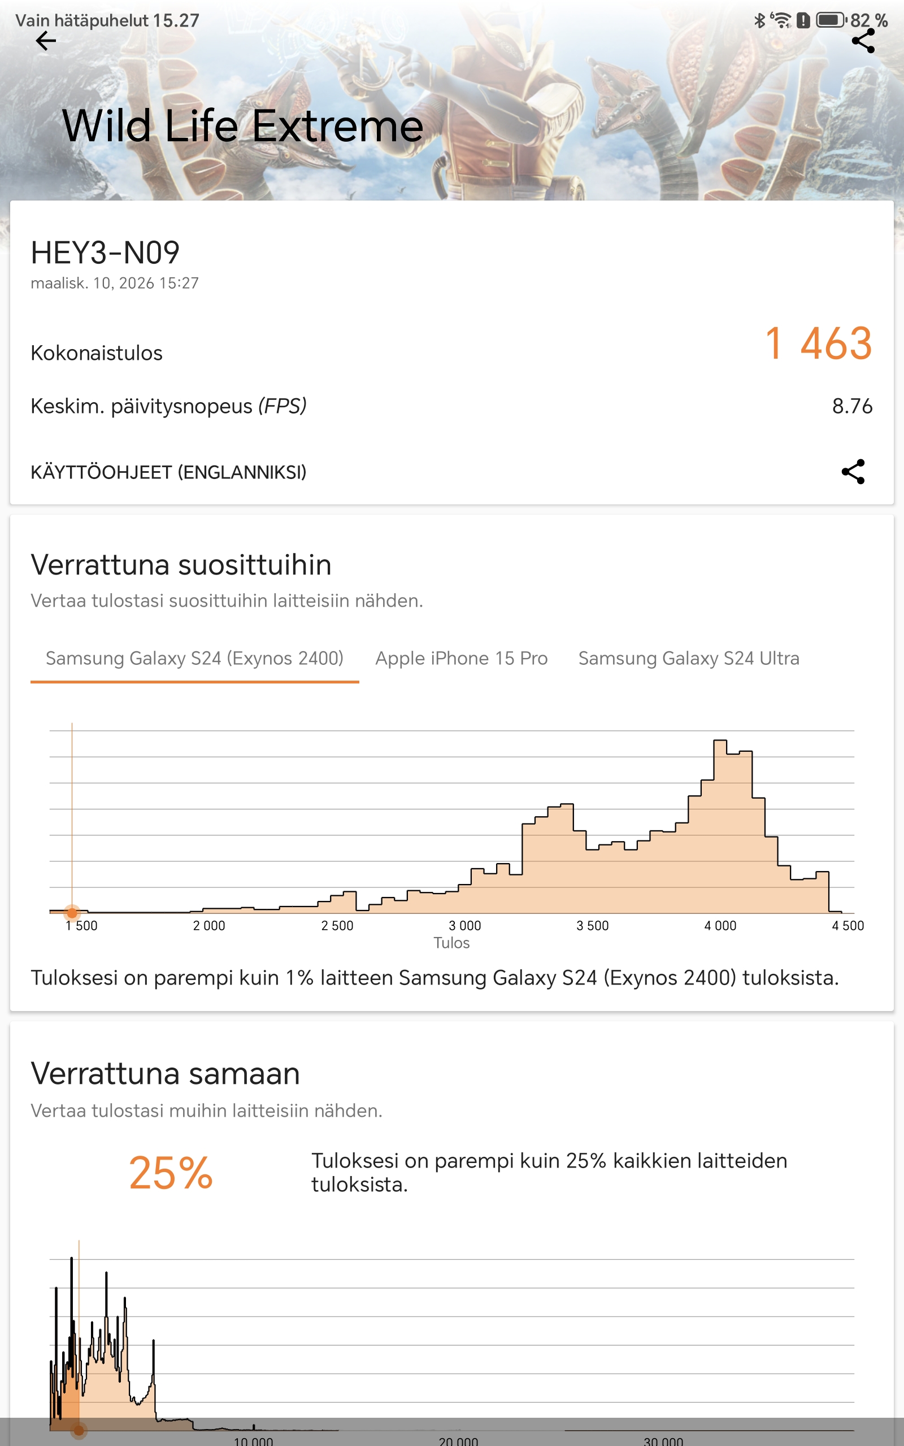904x1446 pixels.
Task: Tap the orange 1 463 total score
Action: (818, 344)
